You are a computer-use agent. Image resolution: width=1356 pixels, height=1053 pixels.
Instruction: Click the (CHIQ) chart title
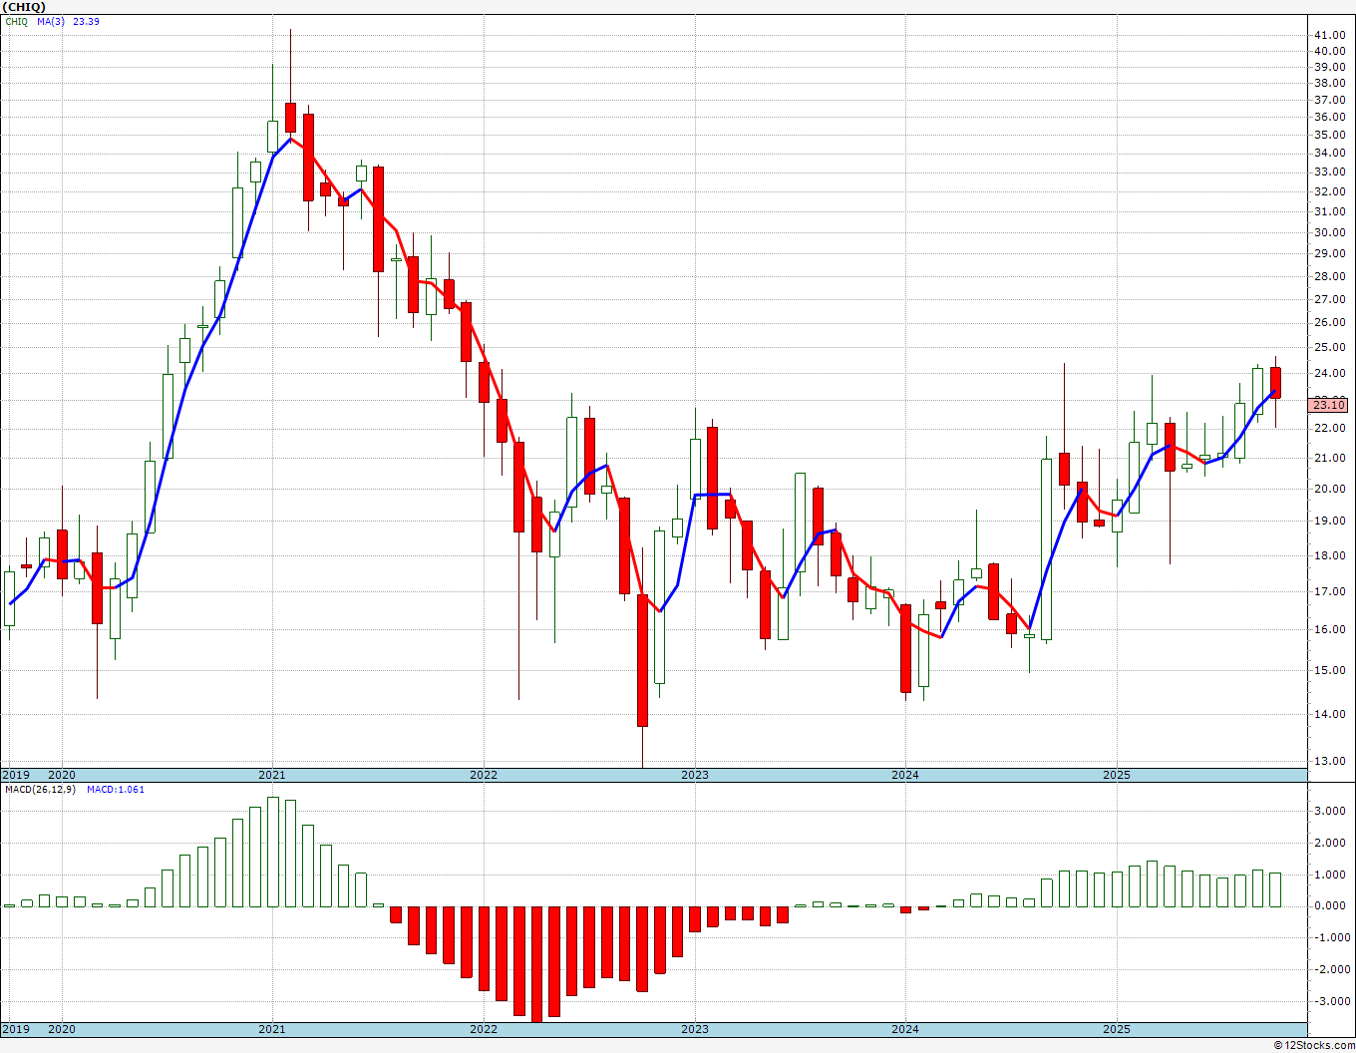tap(26, 6)
